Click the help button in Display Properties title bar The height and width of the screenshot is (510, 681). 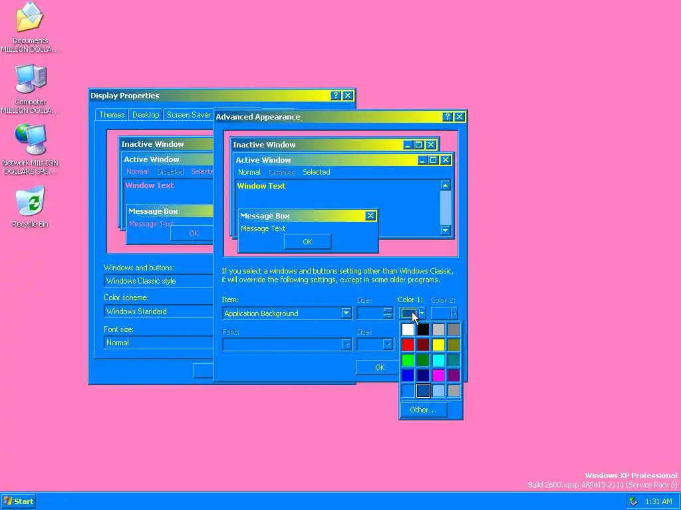coord(336,96)
